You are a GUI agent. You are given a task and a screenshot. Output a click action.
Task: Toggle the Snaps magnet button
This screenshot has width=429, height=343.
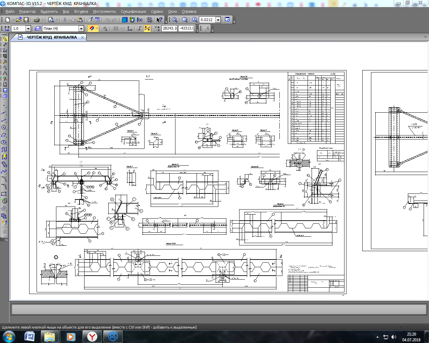click(x=92, y=28)
